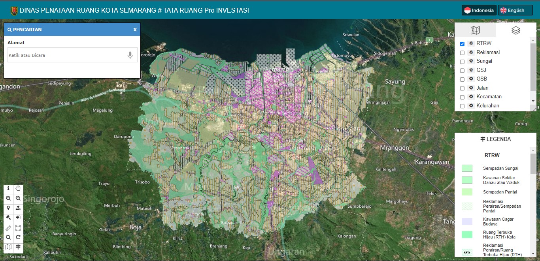
Task: Click the Alamat search input field
Action: [66, 55]
